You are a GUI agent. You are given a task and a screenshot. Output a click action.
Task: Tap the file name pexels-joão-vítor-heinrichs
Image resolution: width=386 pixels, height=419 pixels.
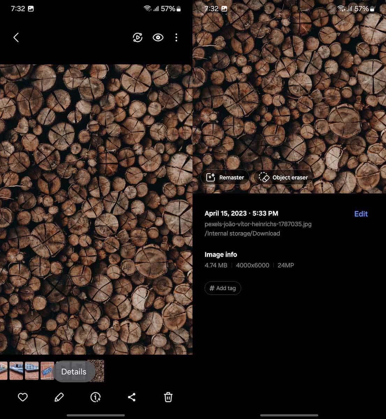point(258,224)
